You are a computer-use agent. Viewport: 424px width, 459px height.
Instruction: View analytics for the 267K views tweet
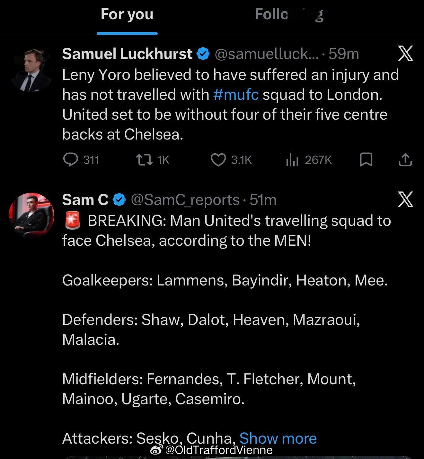point(292,159)
